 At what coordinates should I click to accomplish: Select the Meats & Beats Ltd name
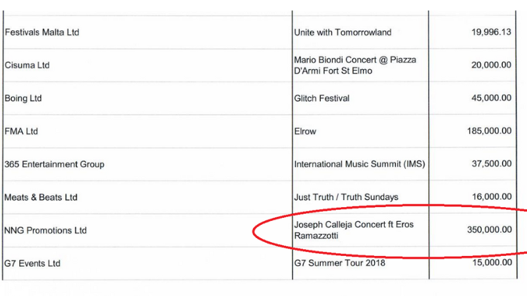click(41, 197)
